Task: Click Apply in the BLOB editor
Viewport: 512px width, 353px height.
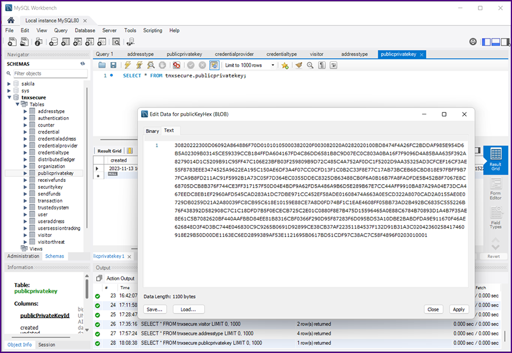Action: (459, 309)
